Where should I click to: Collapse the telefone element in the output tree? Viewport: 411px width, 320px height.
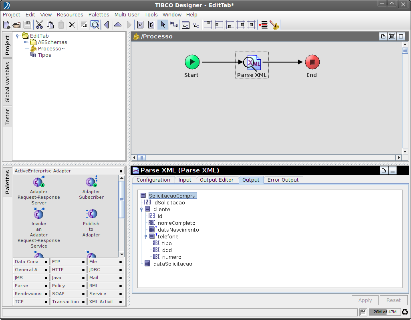tap(146, 236)
